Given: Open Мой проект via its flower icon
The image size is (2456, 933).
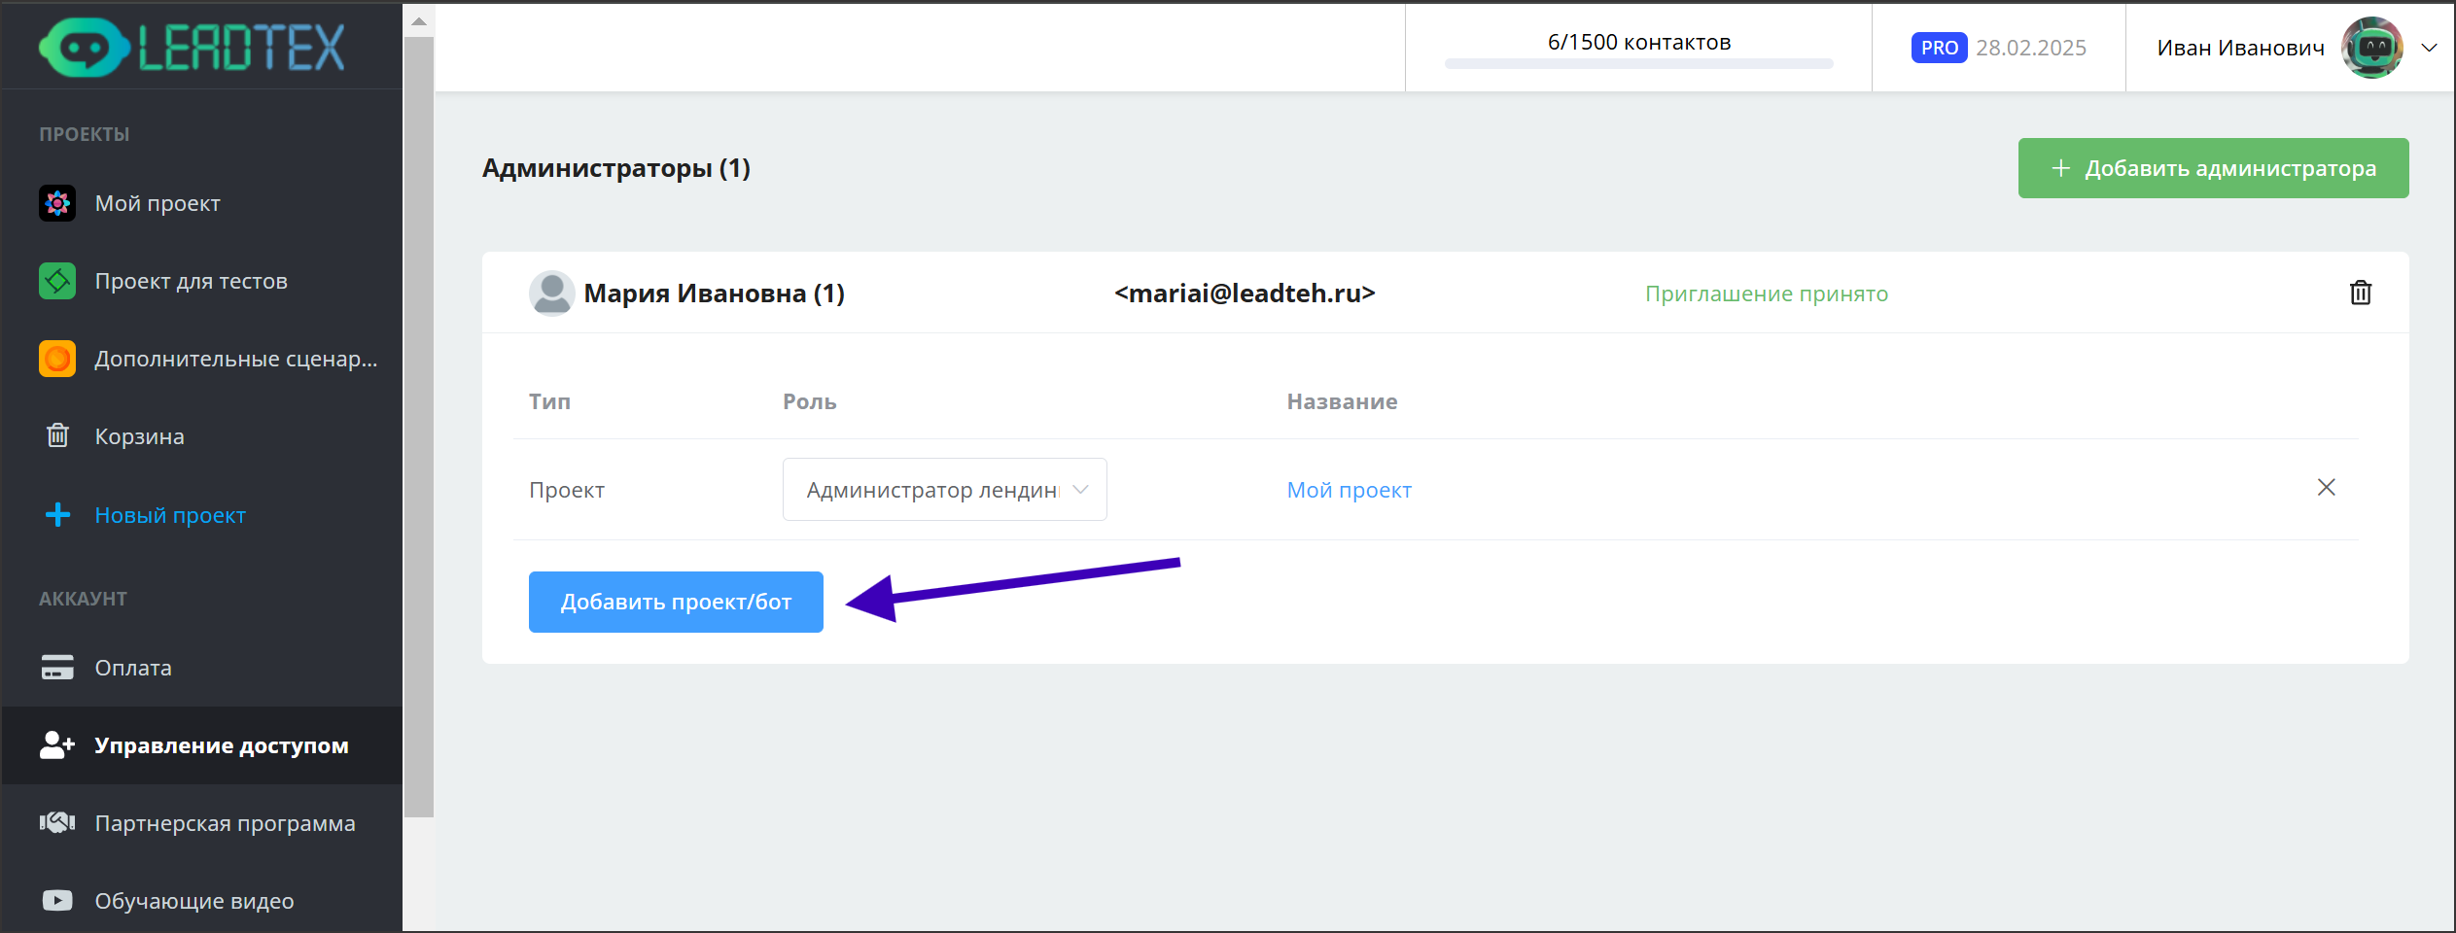Looking at the screenshot, I should [57, 203].
